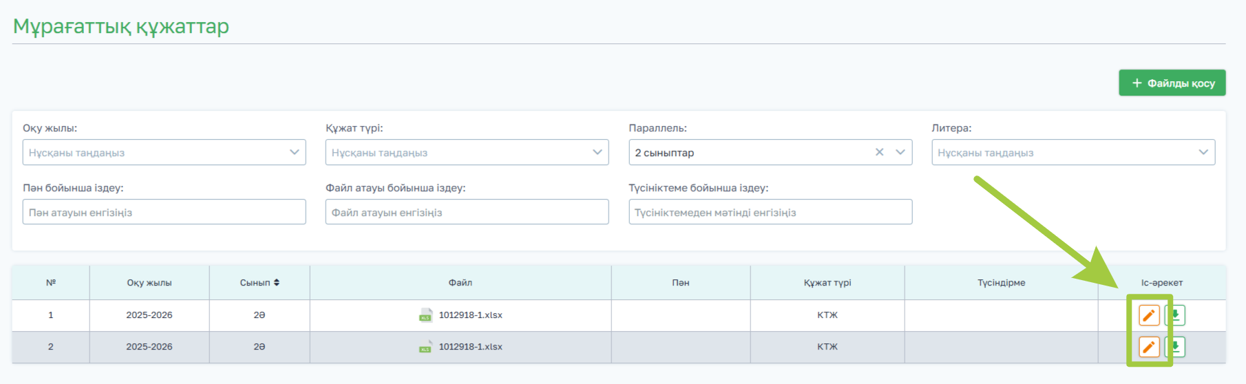This screenshot has height=384, width=1246.
Task: Expand the 'Параллель' dropdown chevron
Action: [x=900, y=152]
